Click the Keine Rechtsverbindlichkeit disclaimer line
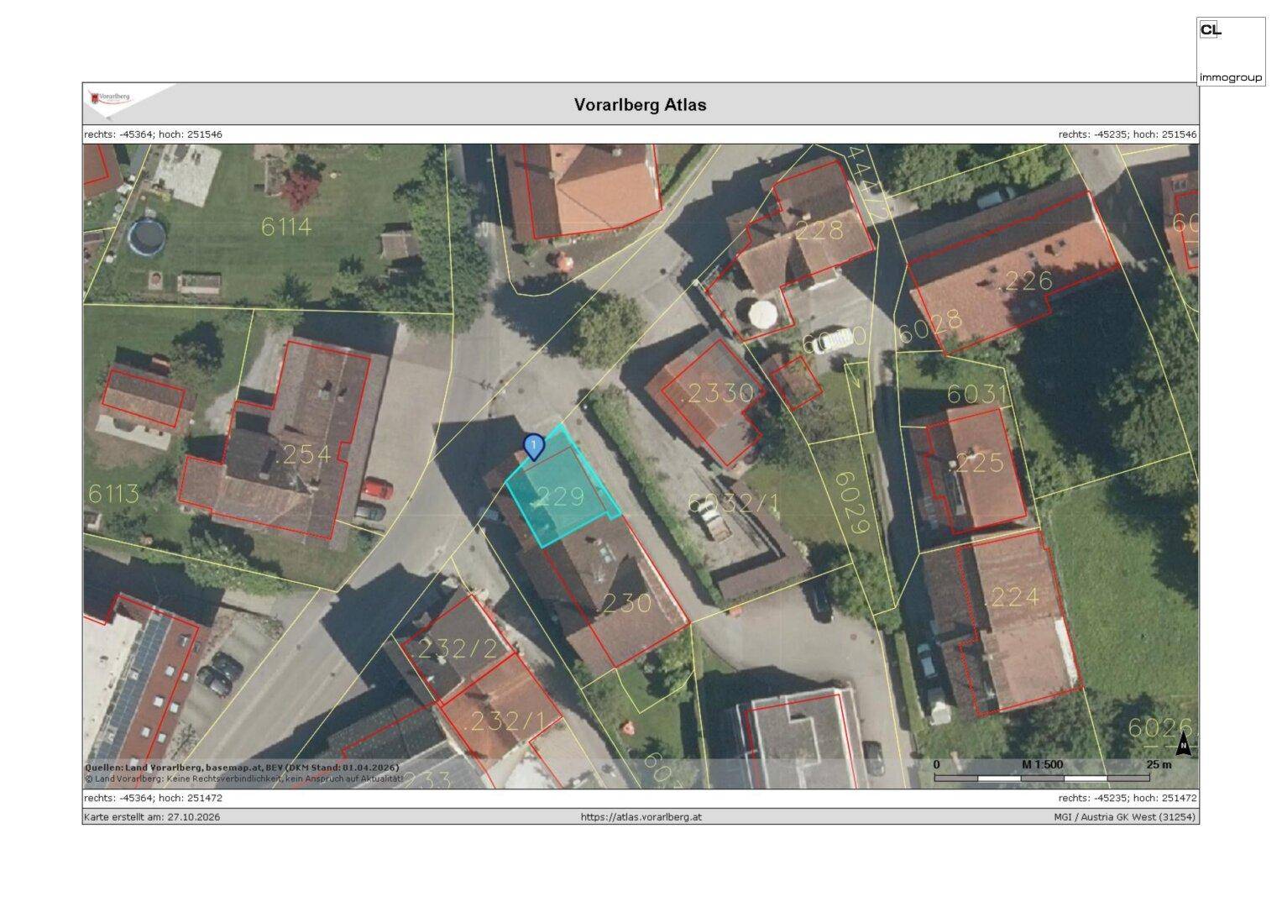The image size is (1282, 907). 243,779
